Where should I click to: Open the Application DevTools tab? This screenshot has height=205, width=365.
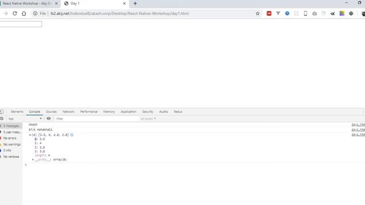[128, 112]
